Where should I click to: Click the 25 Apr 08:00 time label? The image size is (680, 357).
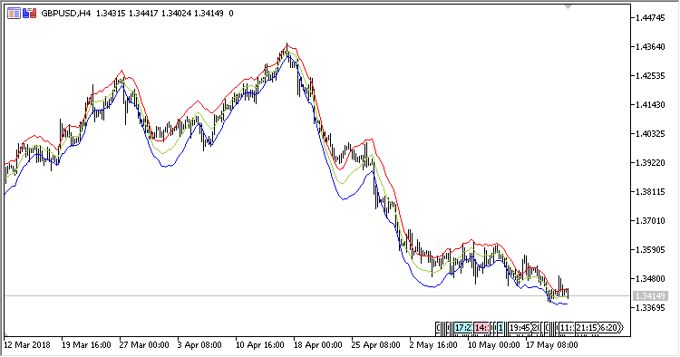tap(376, 345)
